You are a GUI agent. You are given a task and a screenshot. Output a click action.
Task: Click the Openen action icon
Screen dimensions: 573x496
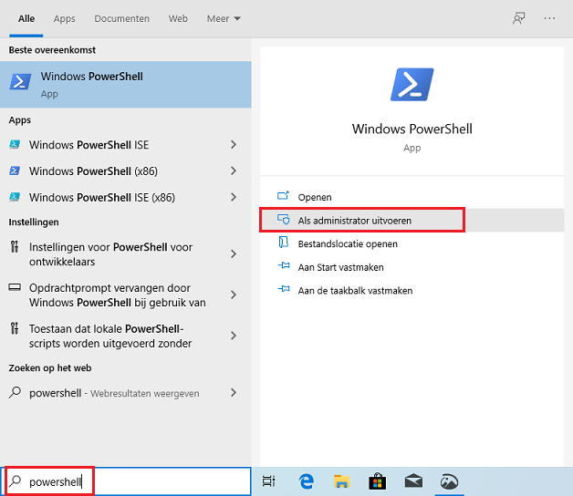tap(283, 196)
